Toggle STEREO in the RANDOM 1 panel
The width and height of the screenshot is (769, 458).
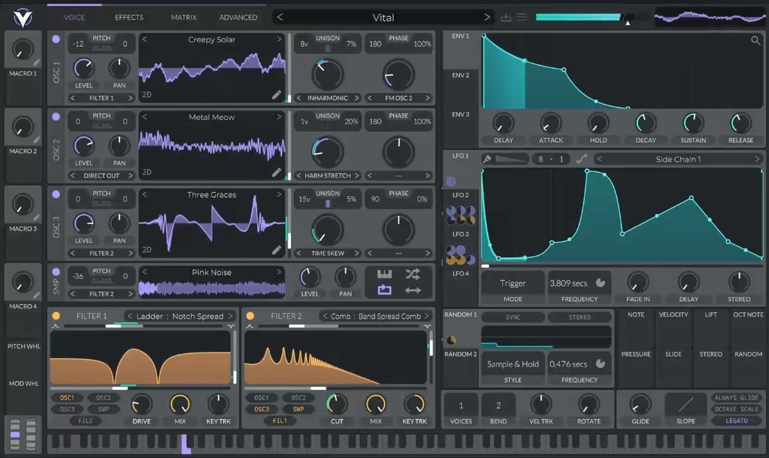pos(579,316)
